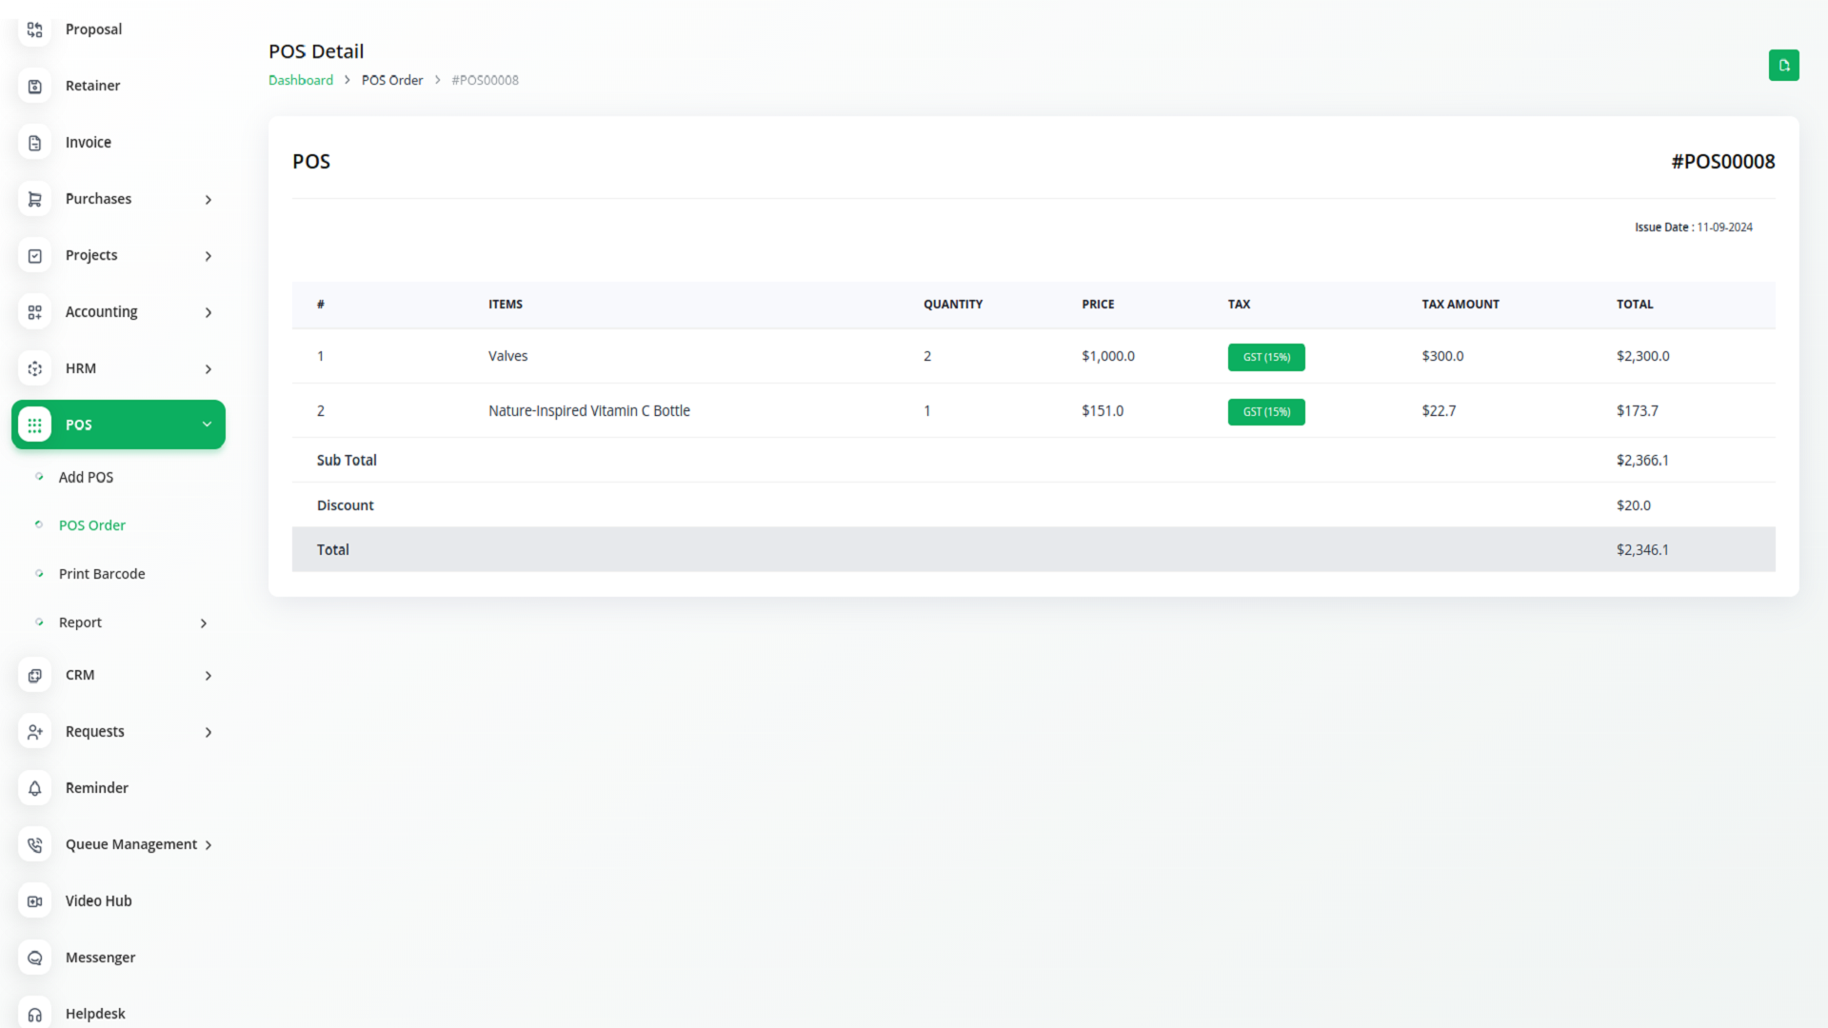Image resolution: width=1828 pixels, height=1028 pixels.
Task: Click the HRM sidebar icon
Action: 35,368
